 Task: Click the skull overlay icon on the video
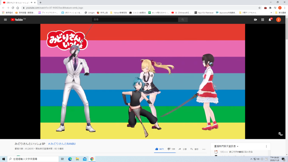coord(280,134)
